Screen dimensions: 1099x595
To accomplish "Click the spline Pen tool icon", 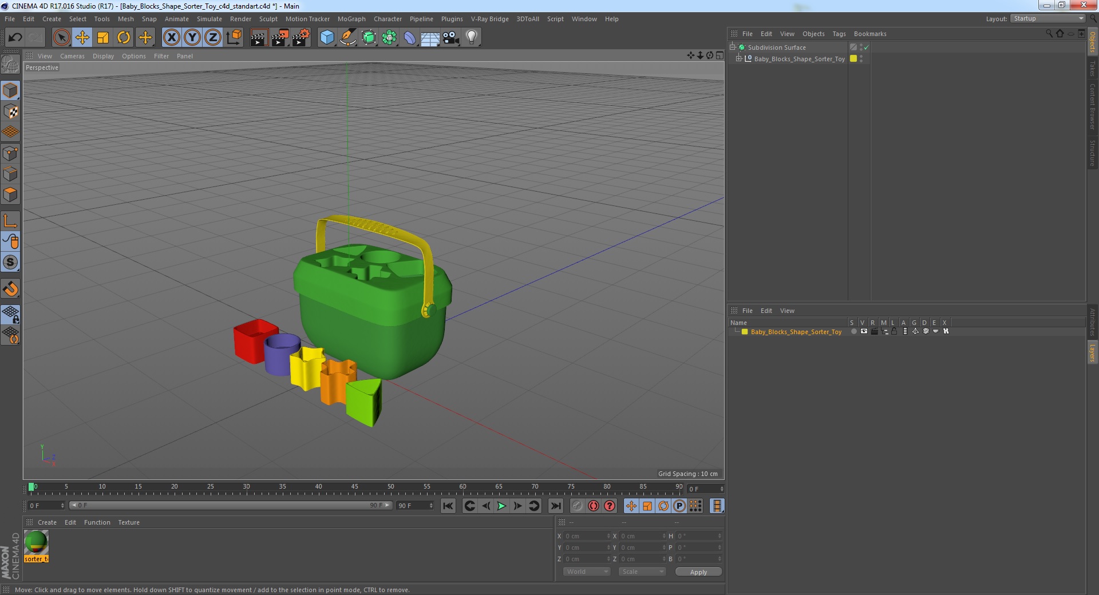I will 347,38.
